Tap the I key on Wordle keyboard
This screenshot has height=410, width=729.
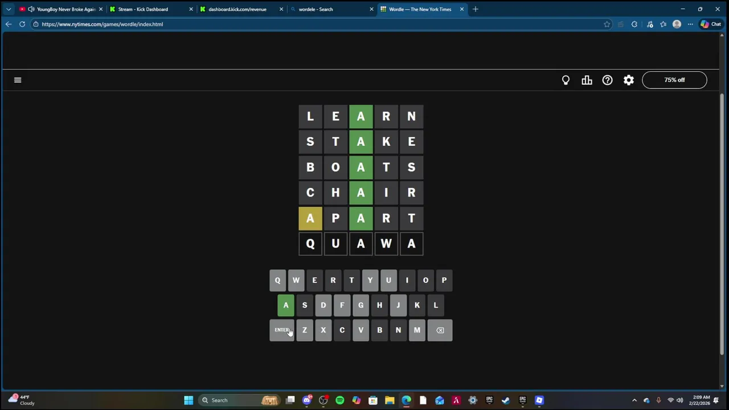click(x=407, y=280)
